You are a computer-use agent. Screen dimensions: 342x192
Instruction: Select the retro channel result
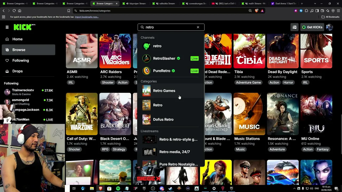171,46
